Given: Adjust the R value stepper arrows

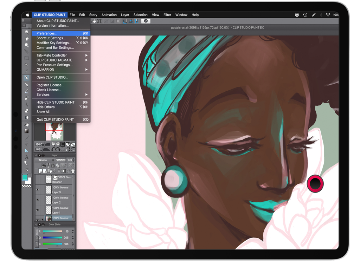Looking at the screenshot, I should click(x=73, y=231).
